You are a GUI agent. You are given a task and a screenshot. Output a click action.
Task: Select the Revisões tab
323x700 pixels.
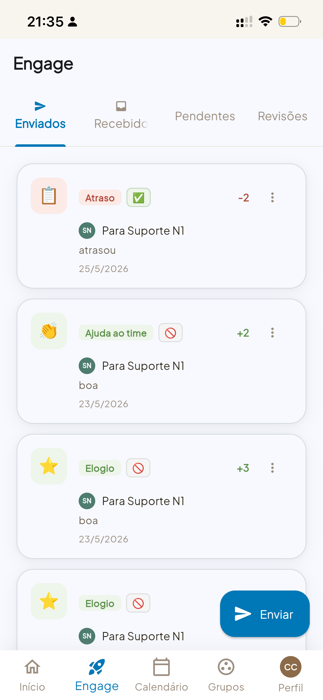click(283, 116)
